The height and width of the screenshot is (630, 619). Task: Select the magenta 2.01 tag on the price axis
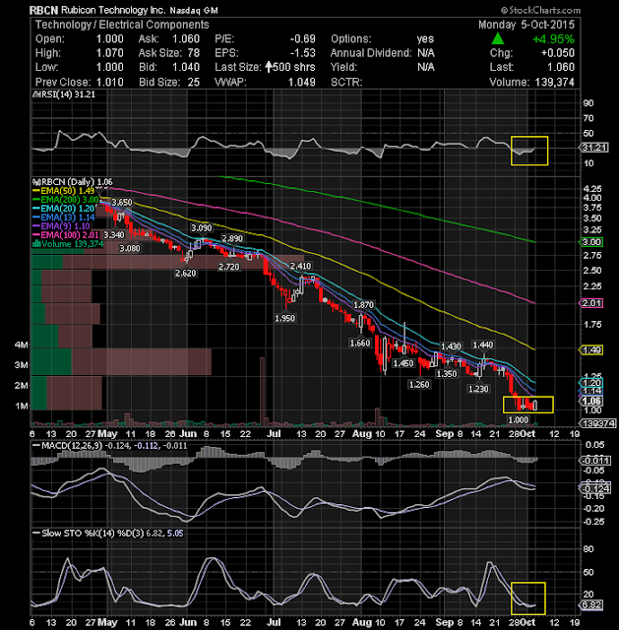click(591, 303)
